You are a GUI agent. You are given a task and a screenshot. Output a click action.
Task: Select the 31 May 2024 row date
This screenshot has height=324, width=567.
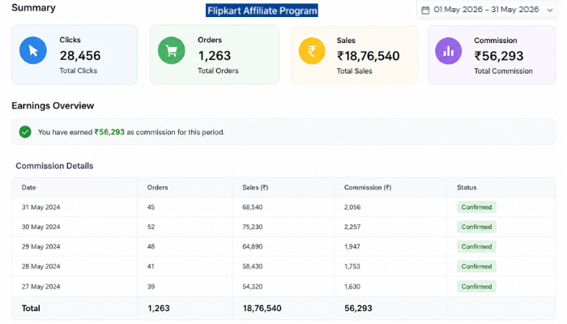point(40,207)
